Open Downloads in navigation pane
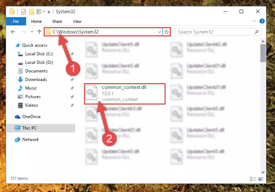Image resolution: width=275 pixels, height=192 pixels. click(x=36, y=80)
